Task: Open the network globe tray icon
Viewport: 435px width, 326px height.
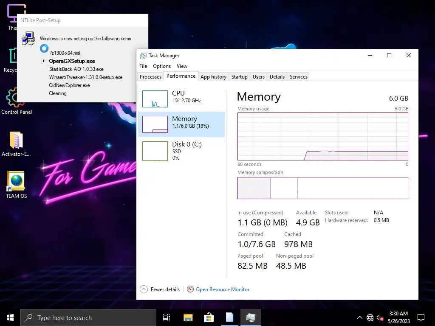Action: pos(370,318)
